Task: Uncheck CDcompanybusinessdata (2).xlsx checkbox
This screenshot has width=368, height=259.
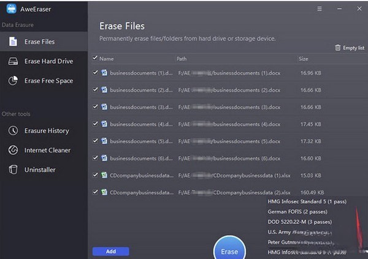Action: pos(95,192)
